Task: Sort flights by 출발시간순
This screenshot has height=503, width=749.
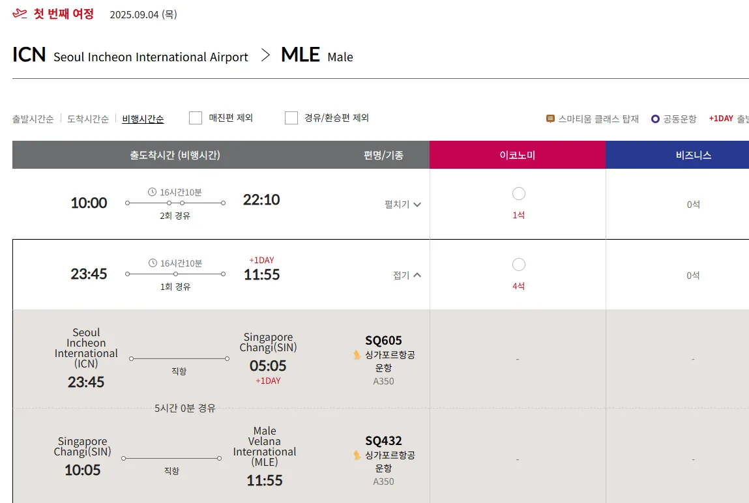Action: coord(33,119)
